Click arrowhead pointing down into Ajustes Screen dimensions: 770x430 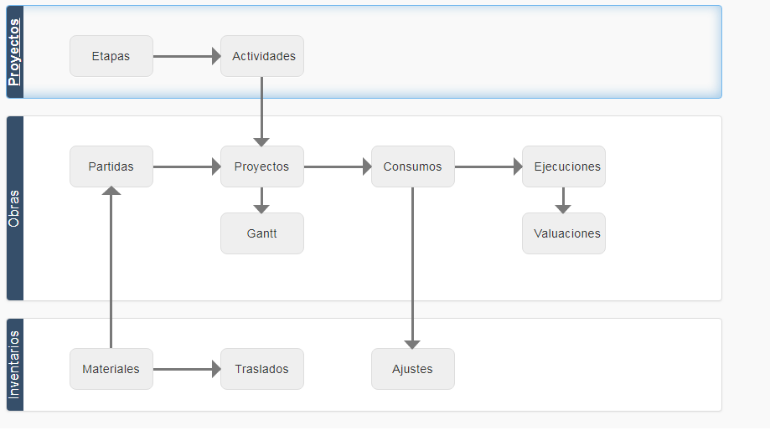tap(412, 344)
